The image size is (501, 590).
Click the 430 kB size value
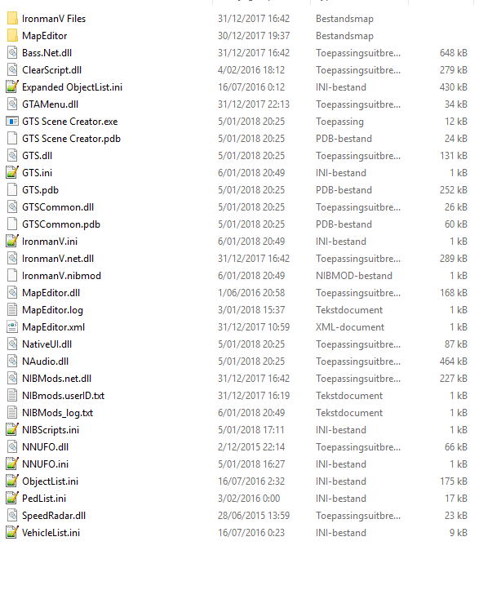point(453,87)
